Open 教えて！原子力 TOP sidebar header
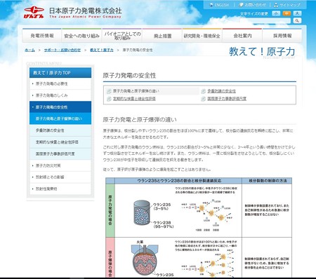 point(60,73)
